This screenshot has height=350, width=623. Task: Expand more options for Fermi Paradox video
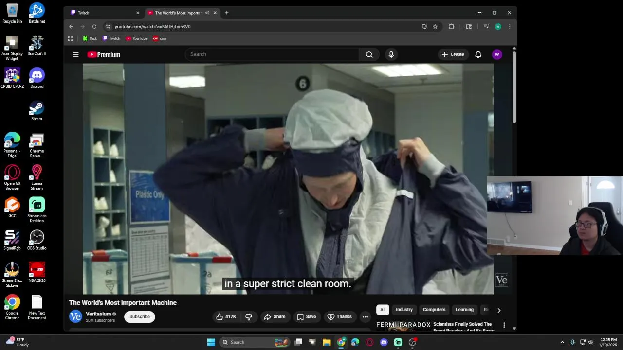coord(504,325)
